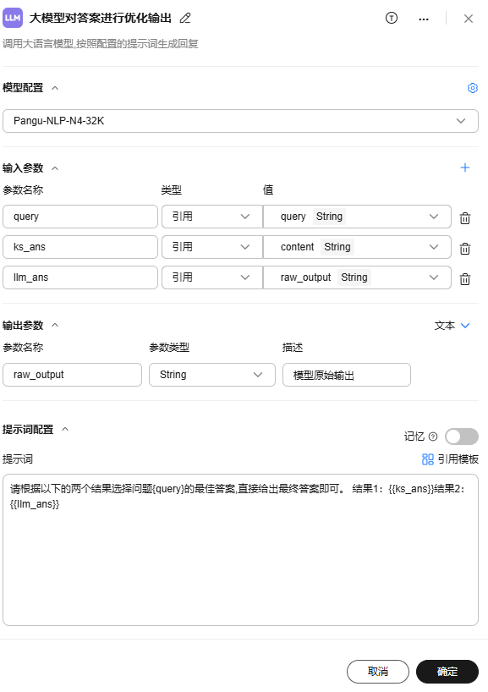Delete the ks_ans parameter row
488x692 pixels.
pos(465,249)
